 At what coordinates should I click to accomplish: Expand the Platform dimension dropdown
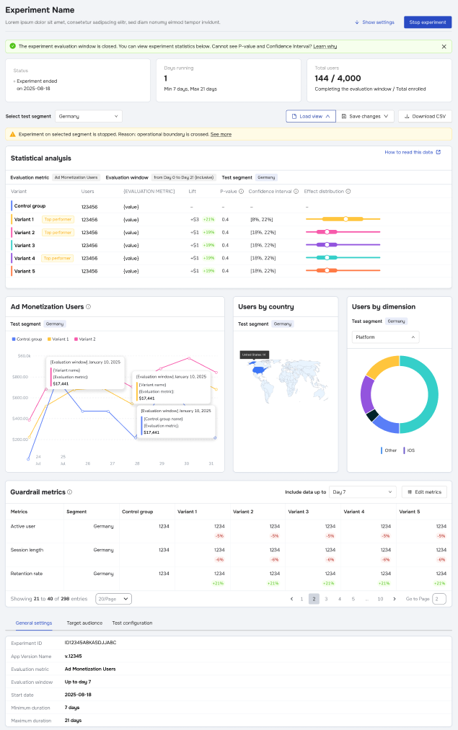385,337
